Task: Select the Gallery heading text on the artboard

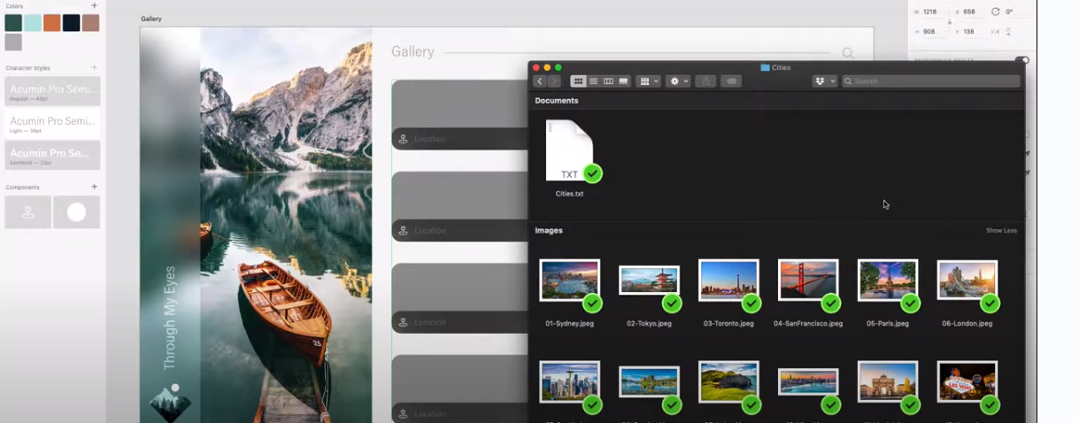Action: [412, 52]
